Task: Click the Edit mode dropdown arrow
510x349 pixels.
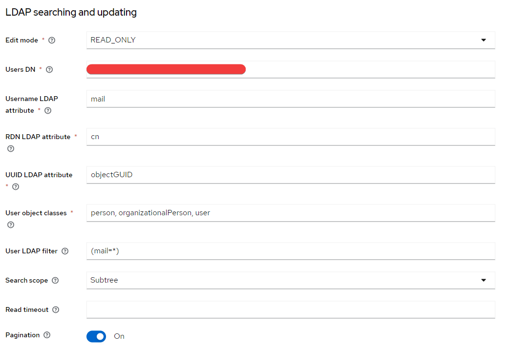Action: coord(484,40)
